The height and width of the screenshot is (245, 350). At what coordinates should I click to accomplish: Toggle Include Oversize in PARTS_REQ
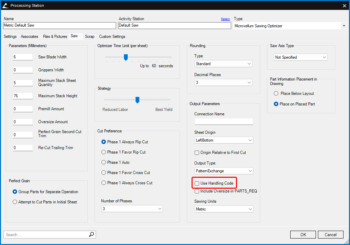[197, 191]
